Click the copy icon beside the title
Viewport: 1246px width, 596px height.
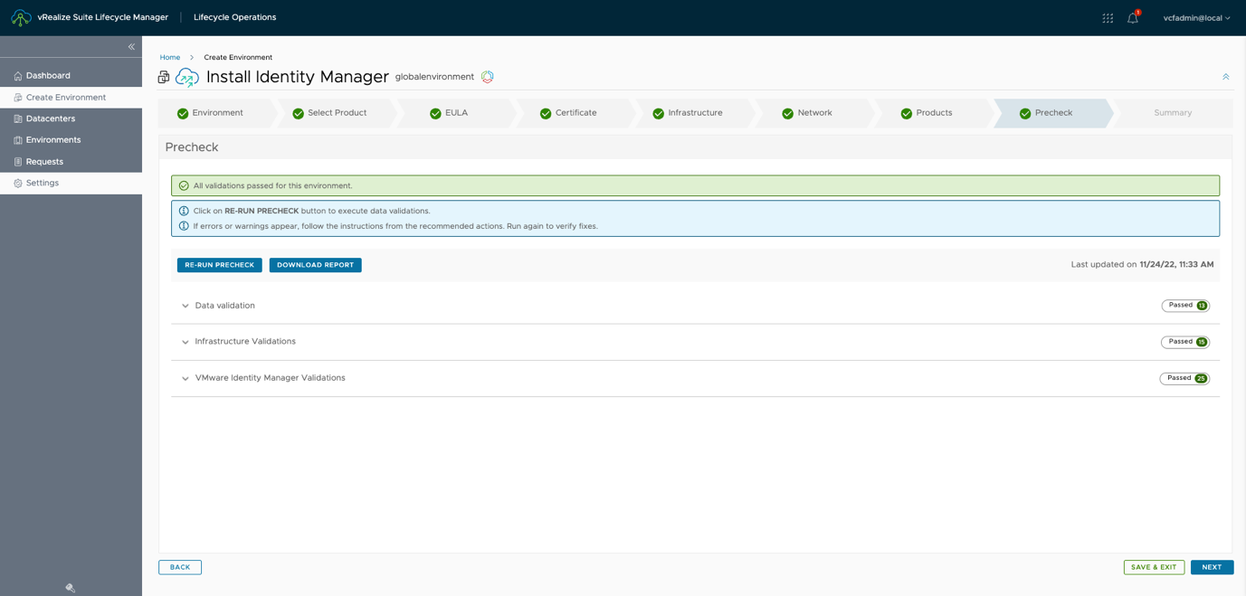(x=164, y=78)
